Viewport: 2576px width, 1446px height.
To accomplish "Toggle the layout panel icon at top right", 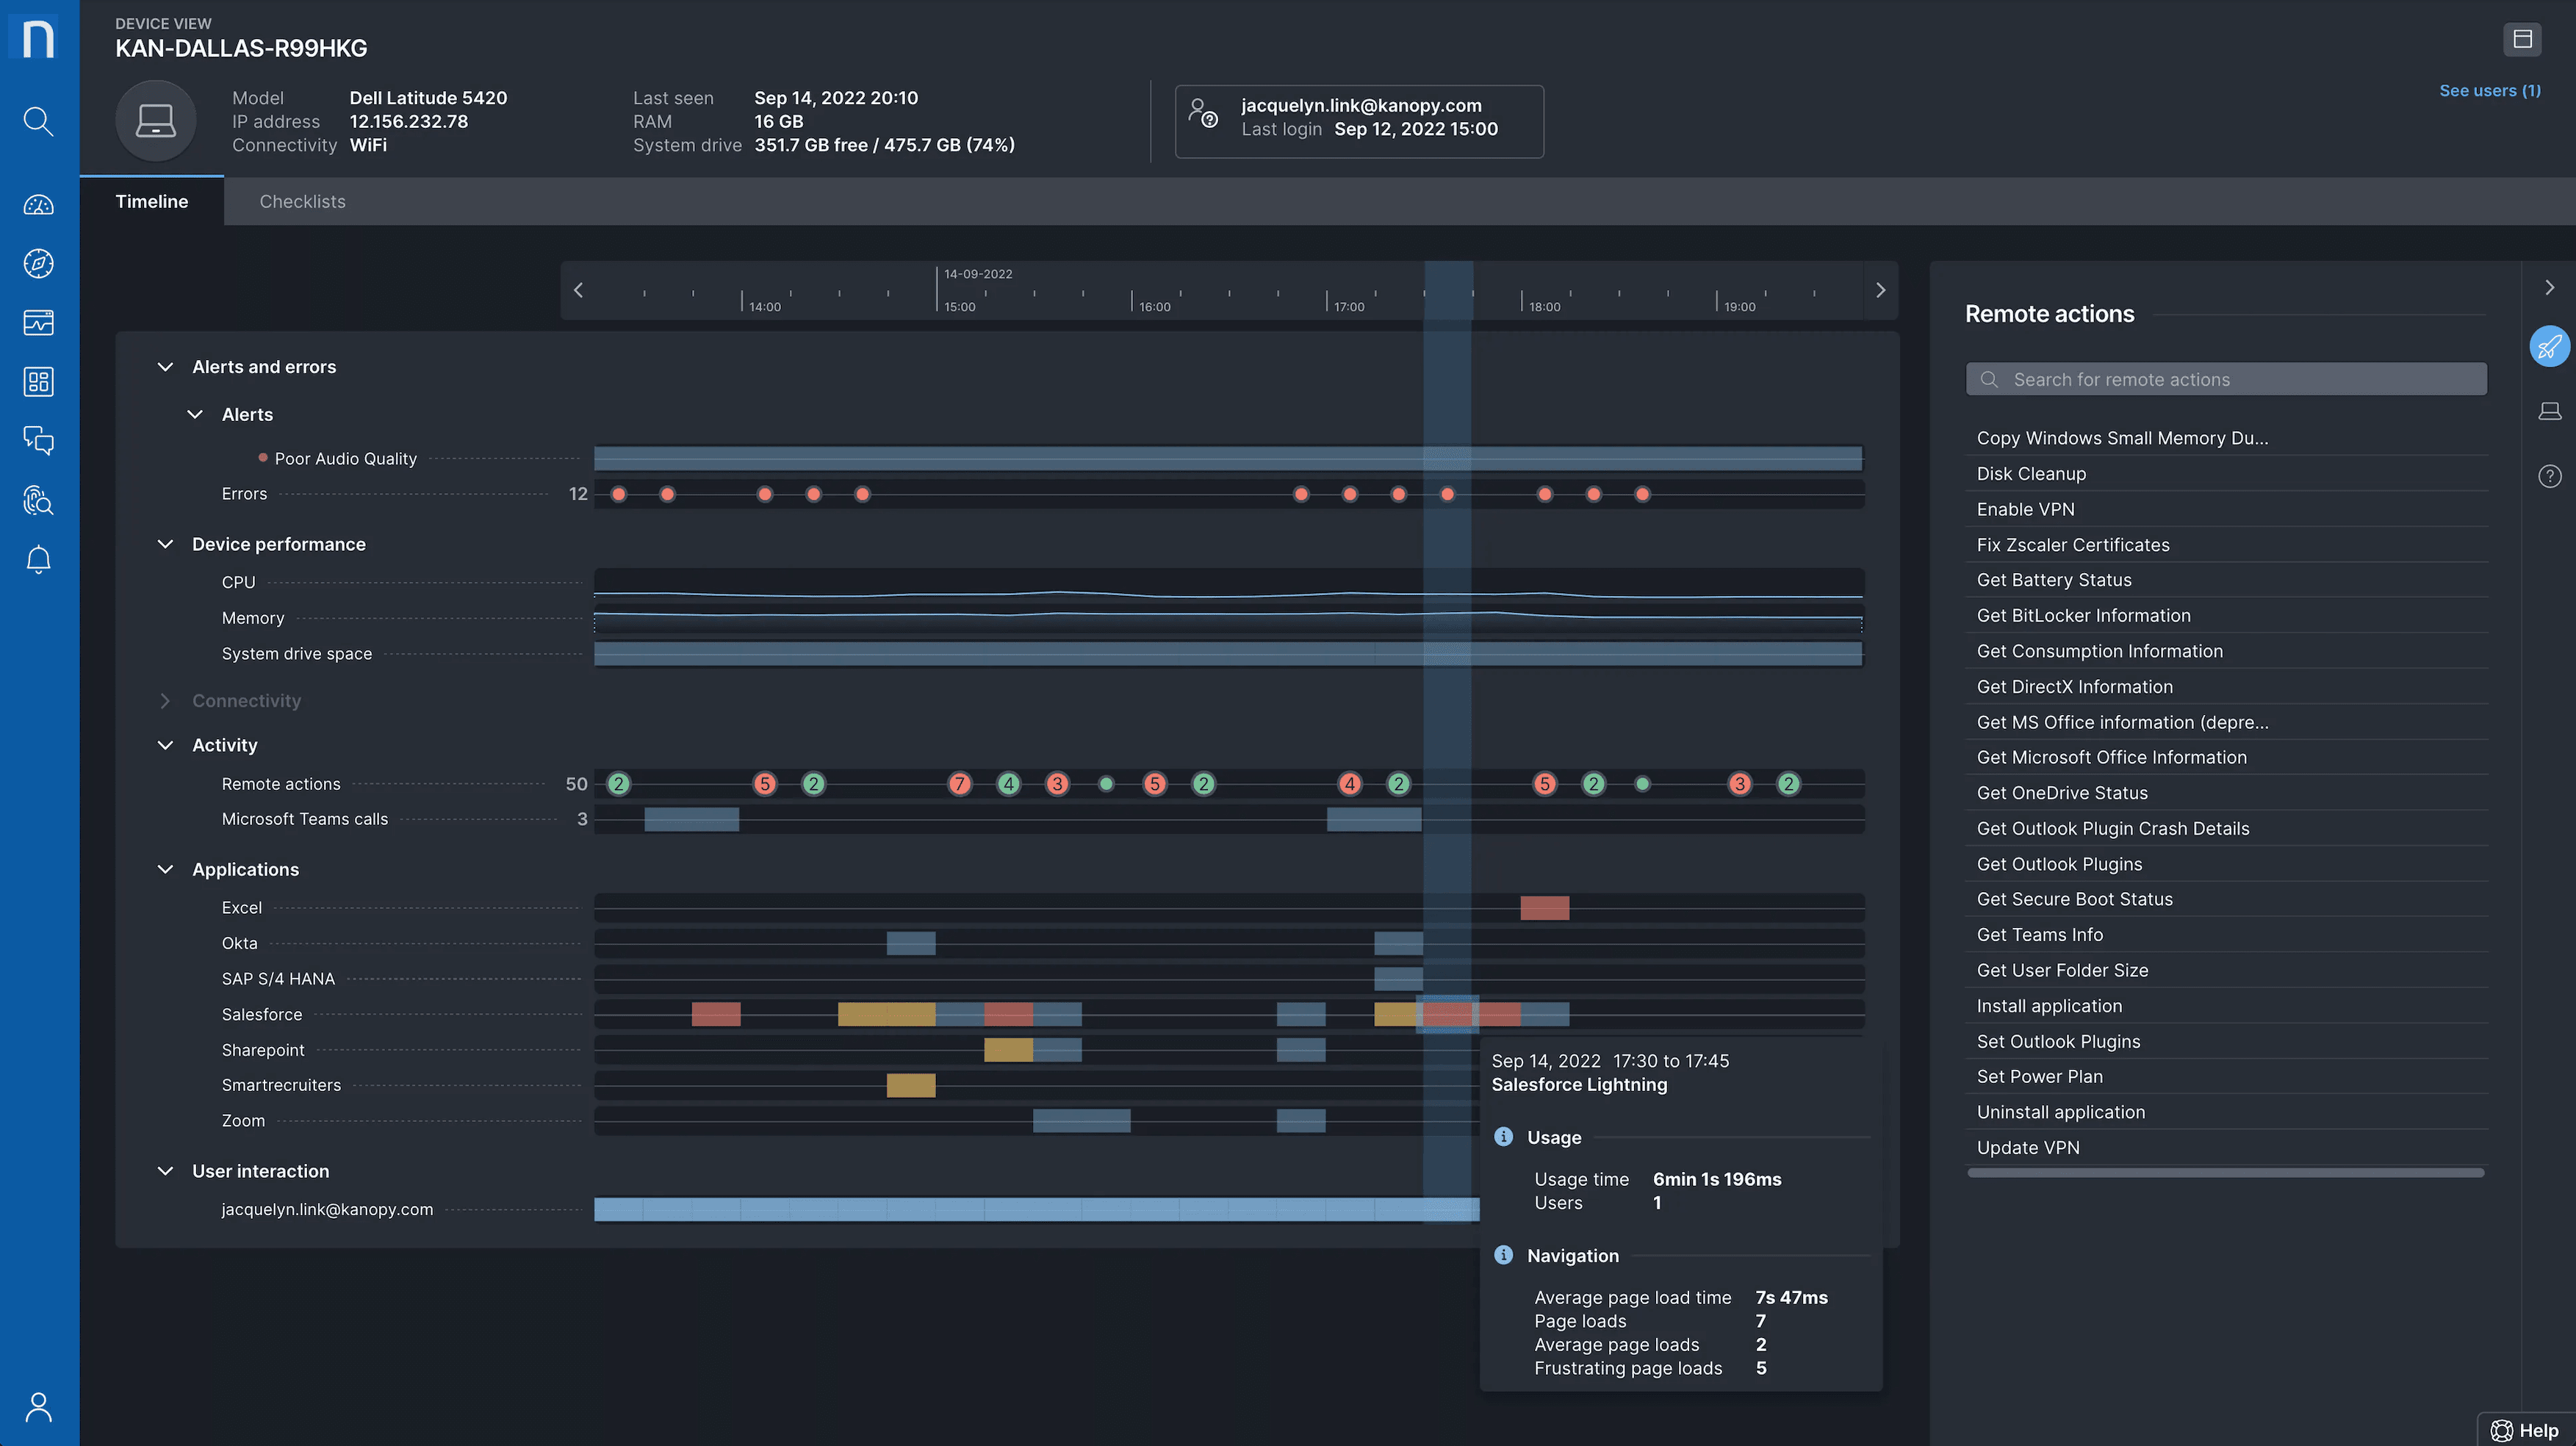I will [x=2522, y=39].
